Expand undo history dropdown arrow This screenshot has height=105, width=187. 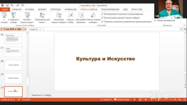coord(14,5)
